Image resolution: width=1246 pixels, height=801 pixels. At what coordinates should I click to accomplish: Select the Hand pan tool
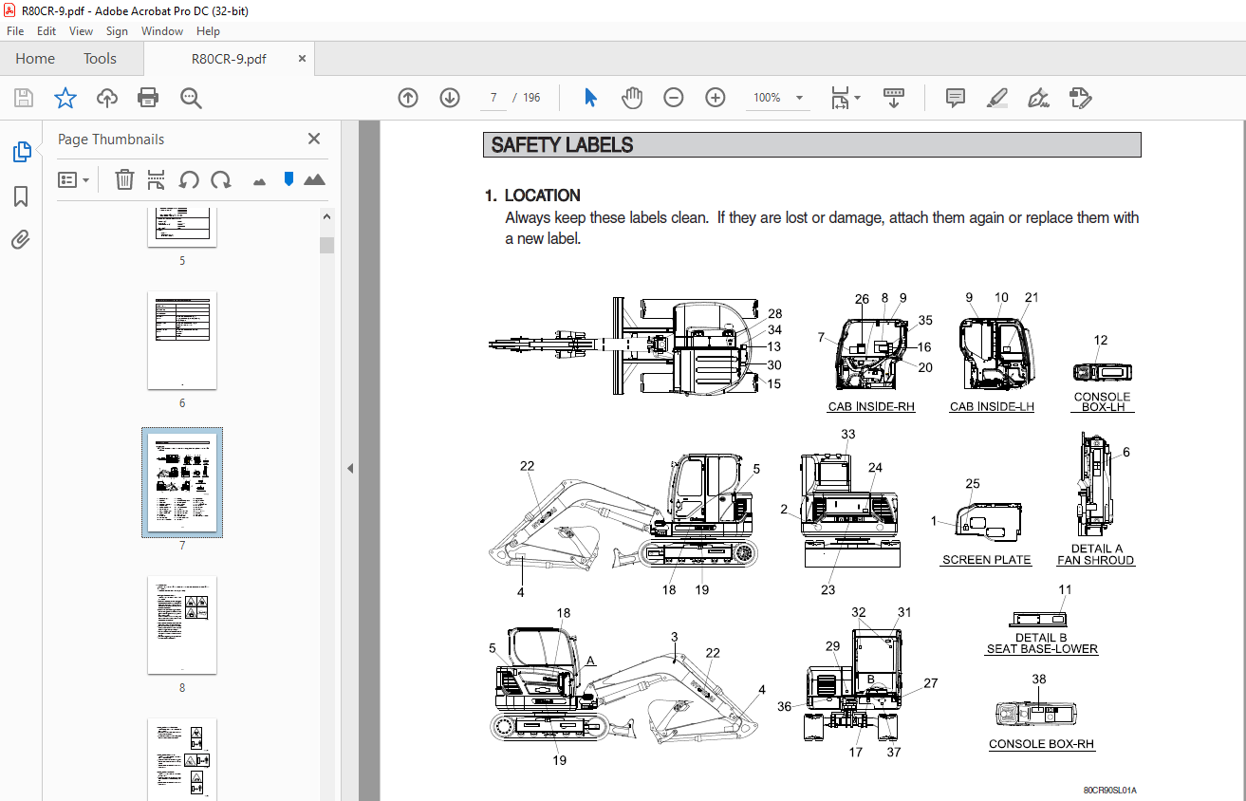(632, 98)
